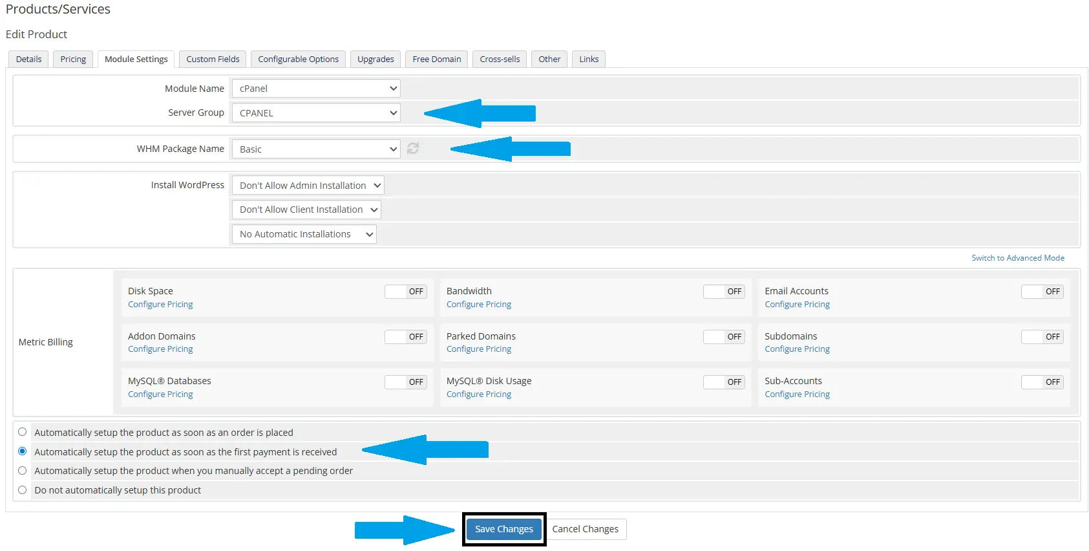This screenshot has height=551, width=1089.
Task: Toggle Disk Space metric billing switch
Action: pos(406,292)
